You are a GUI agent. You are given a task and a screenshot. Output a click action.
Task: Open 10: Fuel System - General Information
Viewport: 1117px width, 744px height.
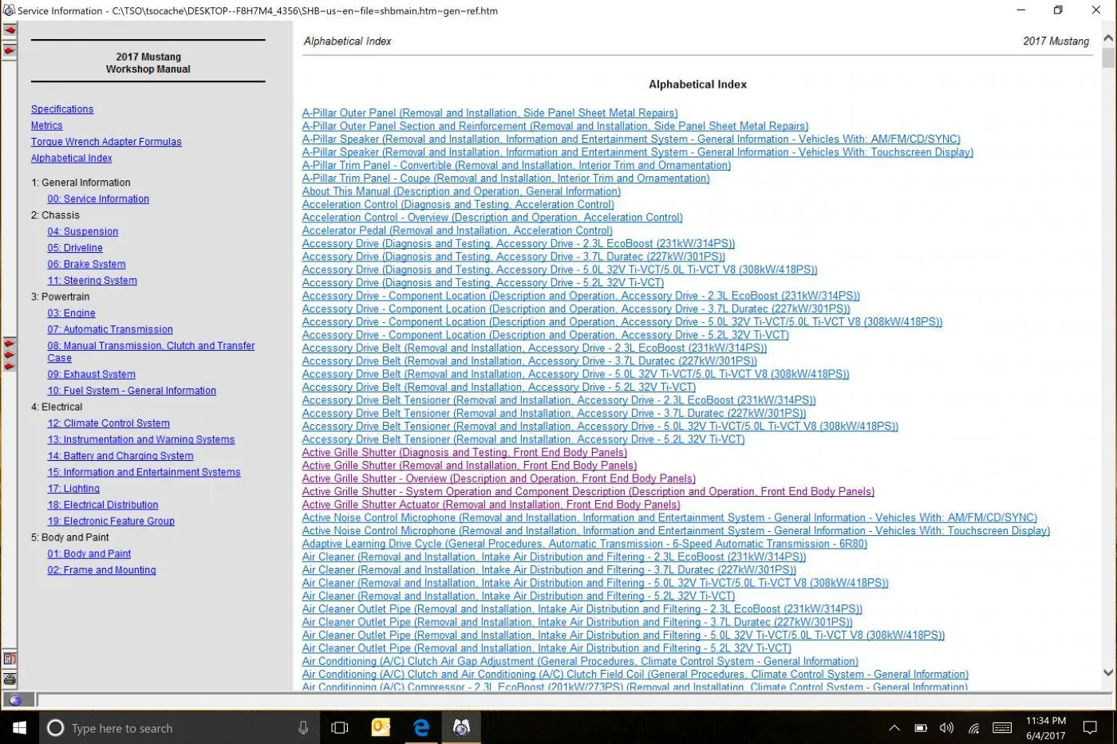[132, 391]
